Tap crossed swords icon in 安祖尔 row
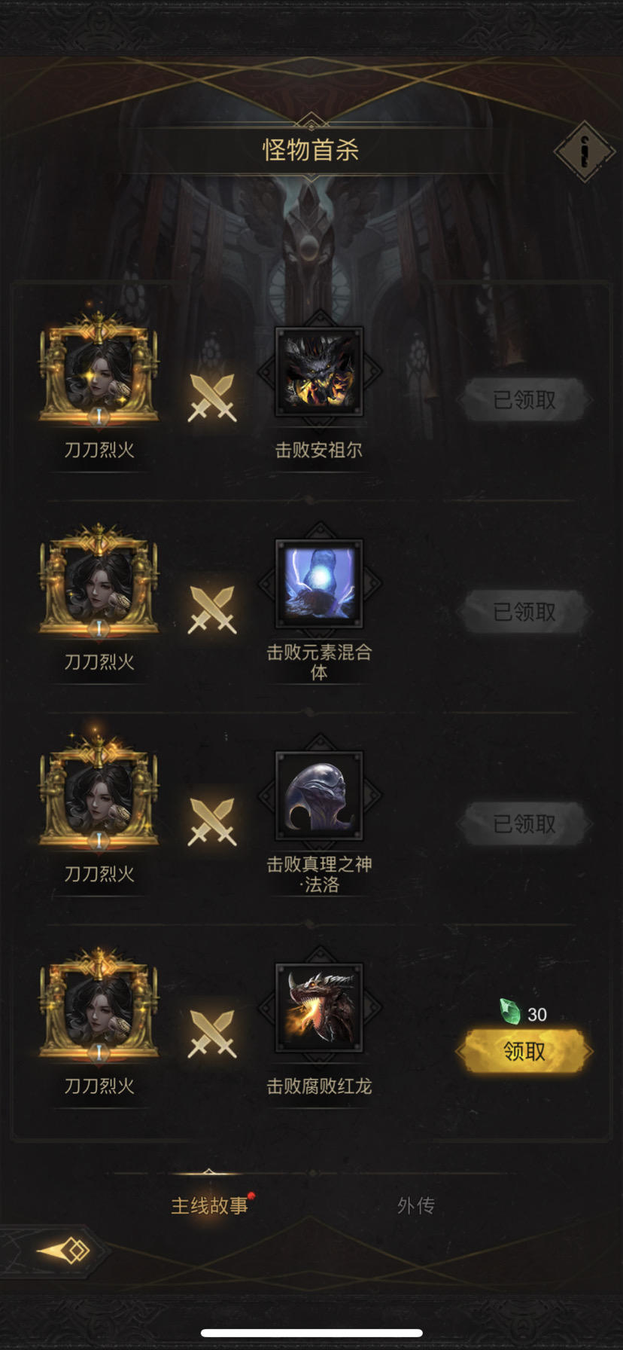Screen dimensions: 623x1350 point(212,398)
